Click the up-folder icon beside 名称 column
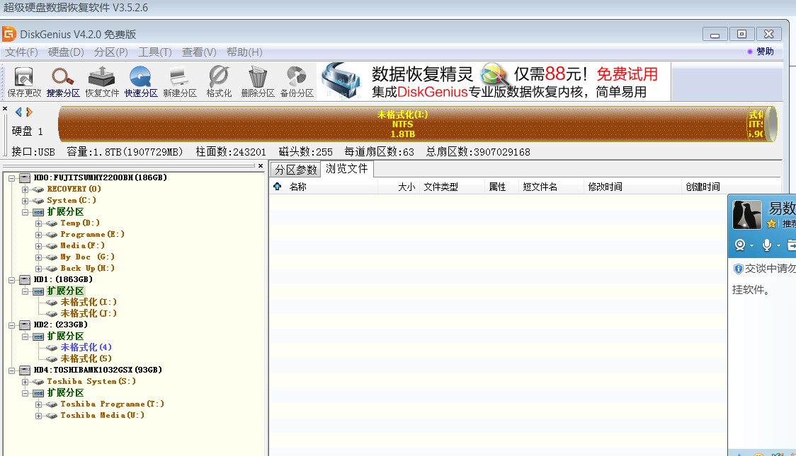Image resolution: width=796 pixels, height=456 pixels. (277, 187)
